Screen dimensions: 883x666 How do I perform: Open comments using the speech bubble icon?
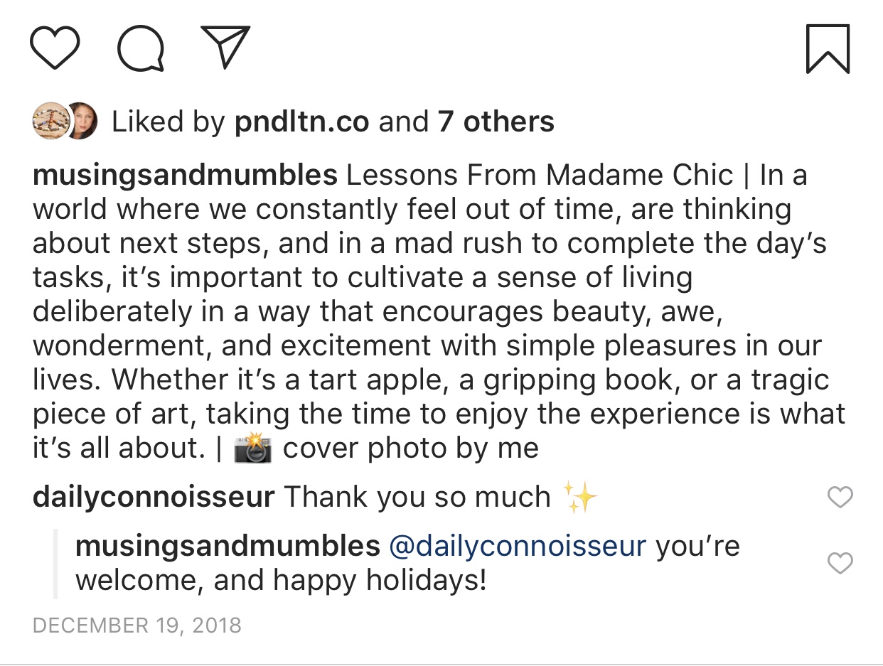[141, 48]
